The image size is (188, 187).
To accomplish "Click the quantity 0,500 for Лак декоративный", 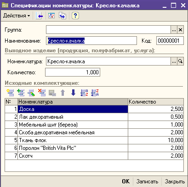I will pos(156,117).
